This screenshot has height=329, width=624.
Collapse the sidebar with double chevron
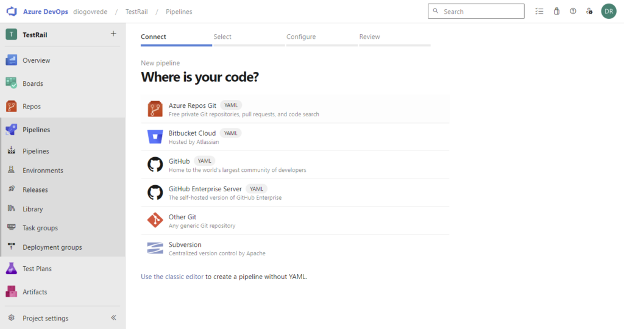(113, 318)
